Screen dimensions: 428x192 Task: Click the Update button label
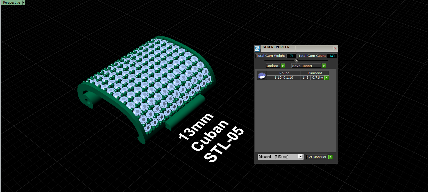click(x=272, y=66)
